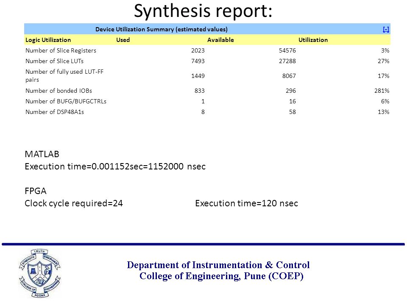Click the 'Available' column header

(x=220, y=40)
